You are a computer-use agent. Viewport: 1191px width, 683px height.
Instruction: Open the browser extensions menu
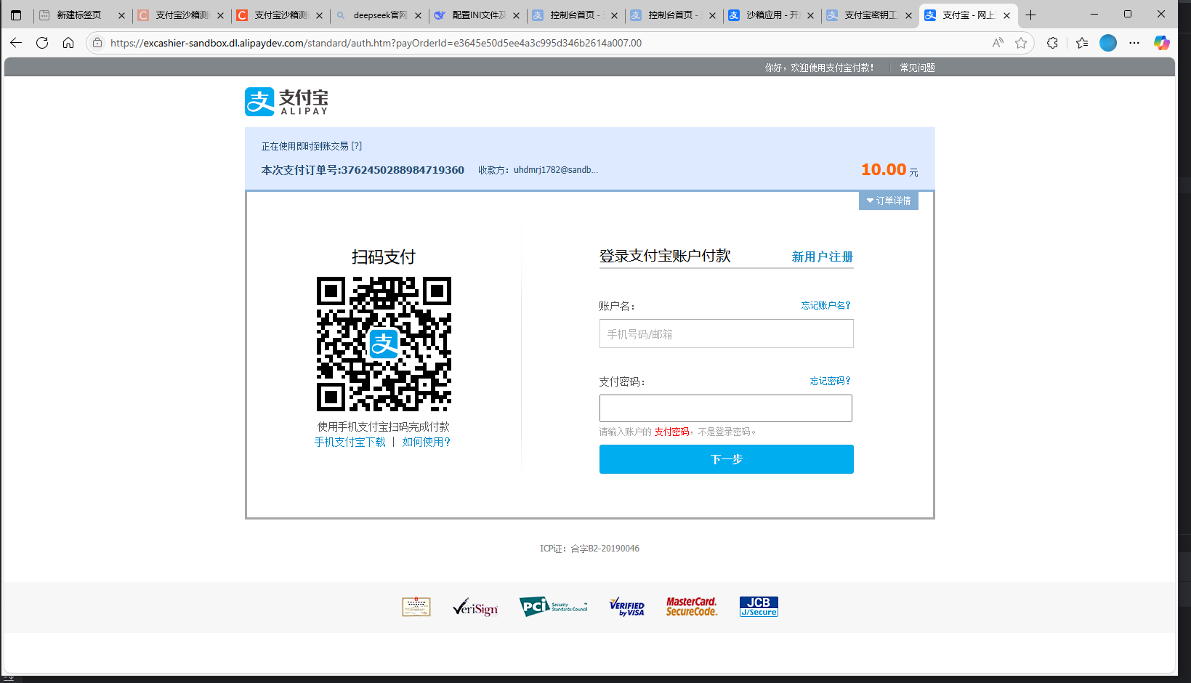(x=1052, y=43)
